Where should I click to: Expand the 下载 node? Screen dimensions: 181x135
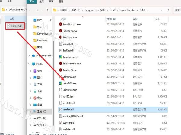(x=30, y=91)
